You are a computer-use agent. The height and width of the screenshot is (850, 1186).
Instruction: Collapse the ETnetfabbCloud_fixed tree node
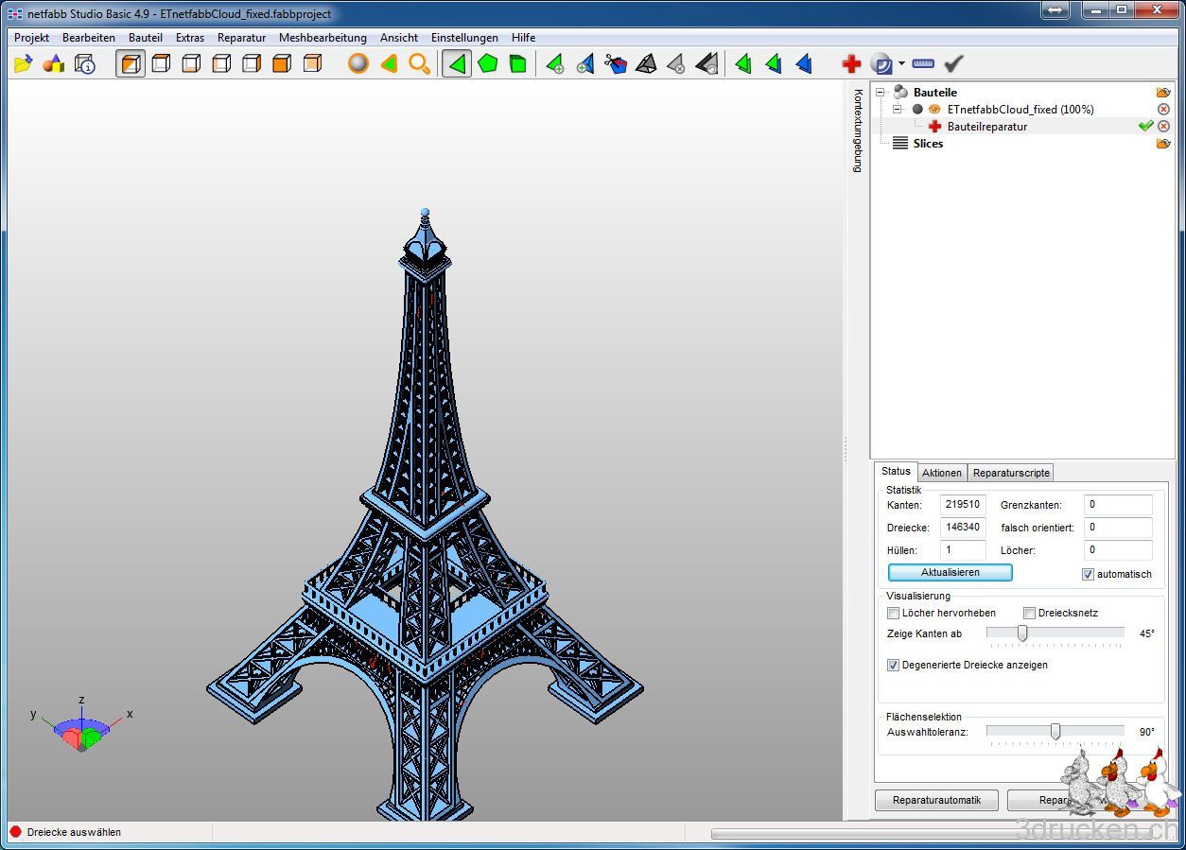(898, 110)
